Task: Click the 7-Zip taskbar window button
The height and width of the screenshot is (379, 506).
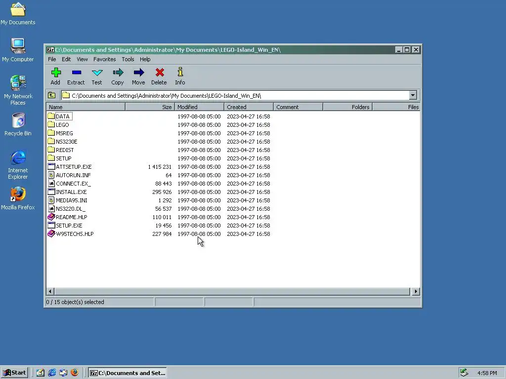Action: 127,373
